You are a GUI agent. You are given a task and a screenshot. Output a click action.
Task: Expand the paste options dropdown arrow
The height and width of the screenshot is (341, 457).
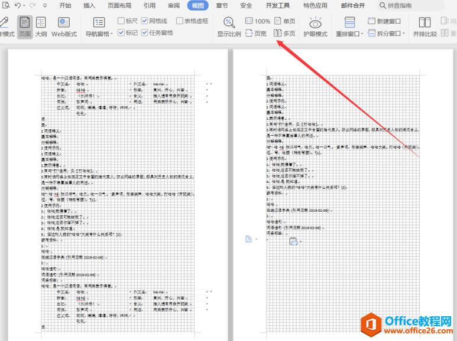[301, 241]
